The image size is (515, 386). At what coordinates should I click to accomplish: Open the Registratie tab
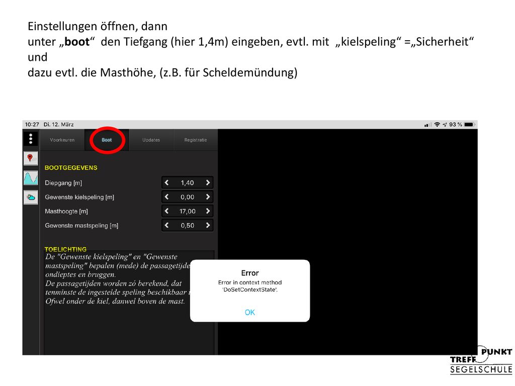tap(196, 140)
